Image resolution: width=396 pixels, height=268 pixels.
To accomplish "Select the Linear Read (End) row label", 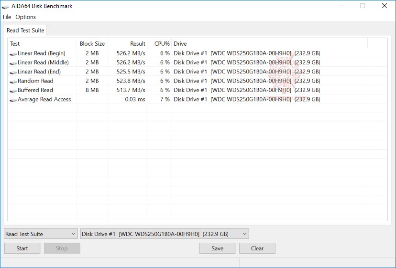I will (39, 72).
